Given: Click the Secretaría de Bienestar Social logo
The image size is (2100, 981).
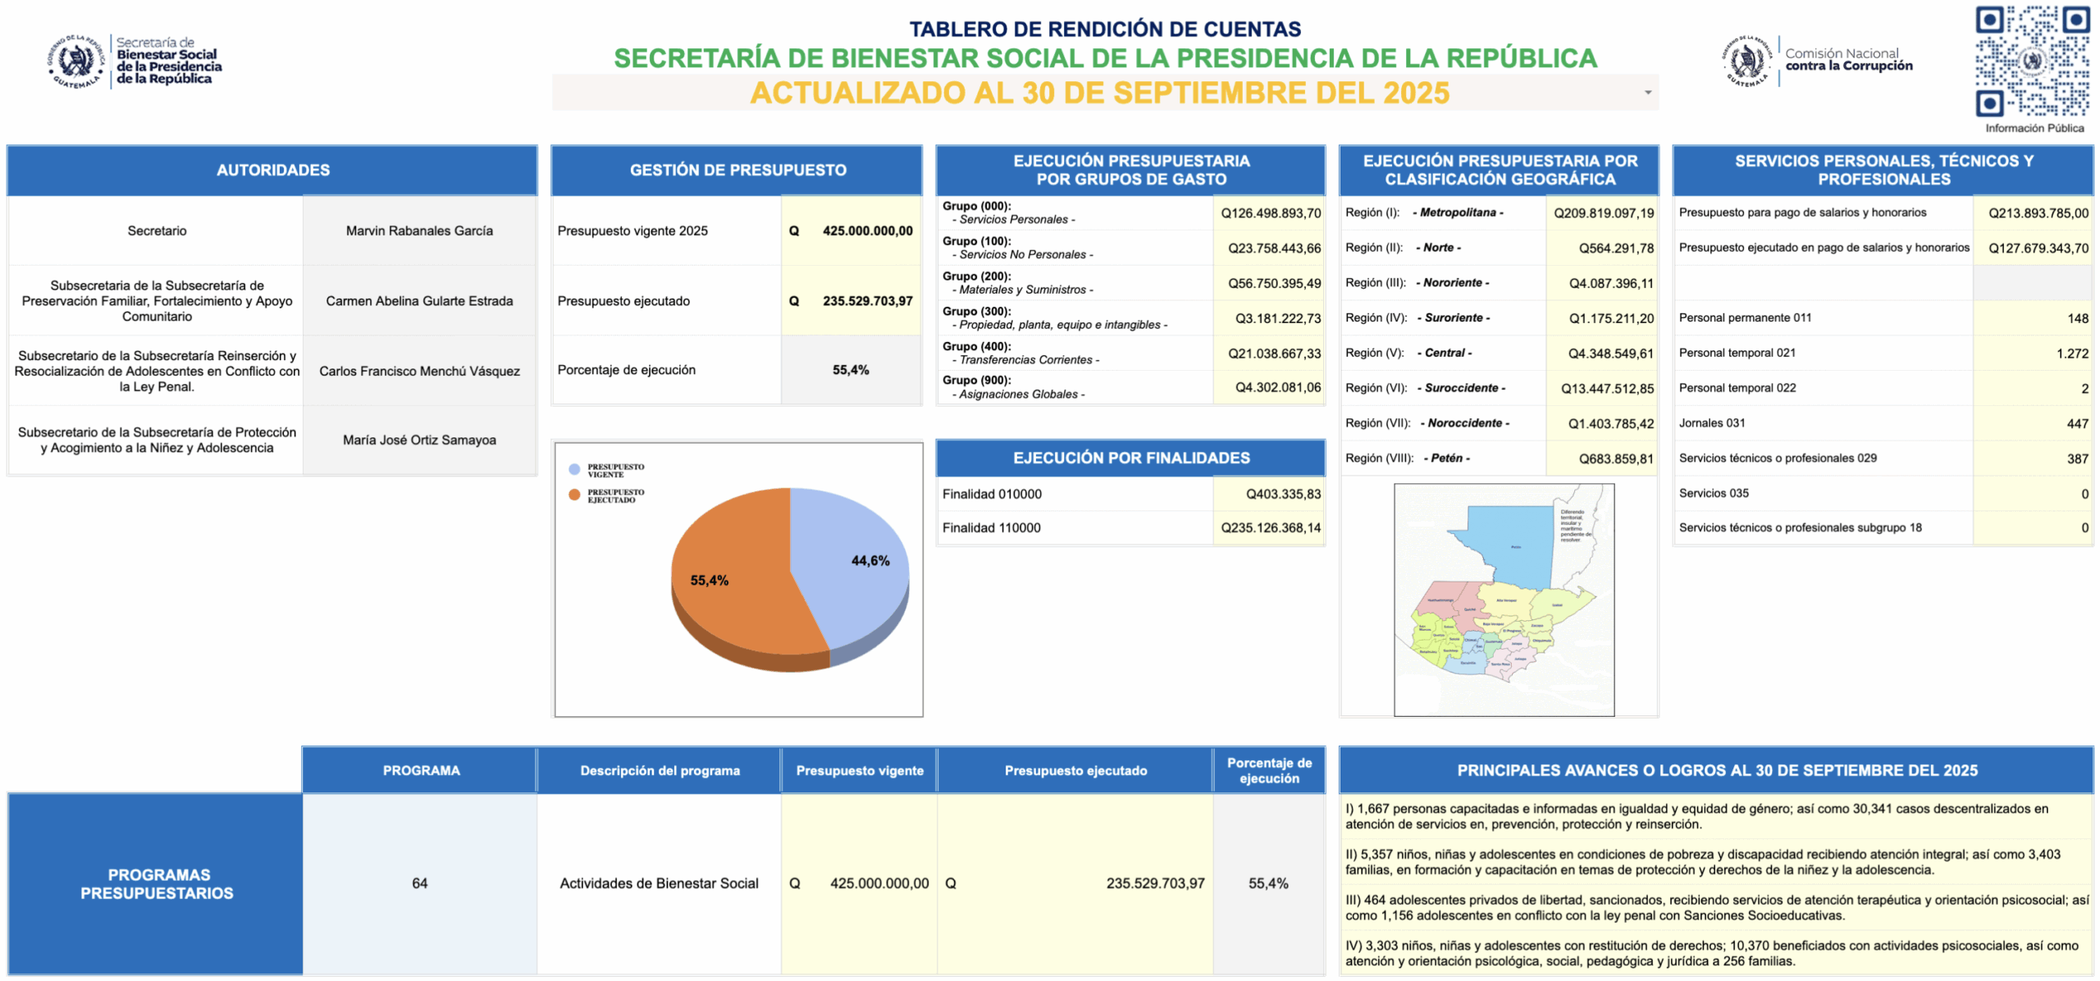Looking at the screenshot, I should (x=135, y=62).
